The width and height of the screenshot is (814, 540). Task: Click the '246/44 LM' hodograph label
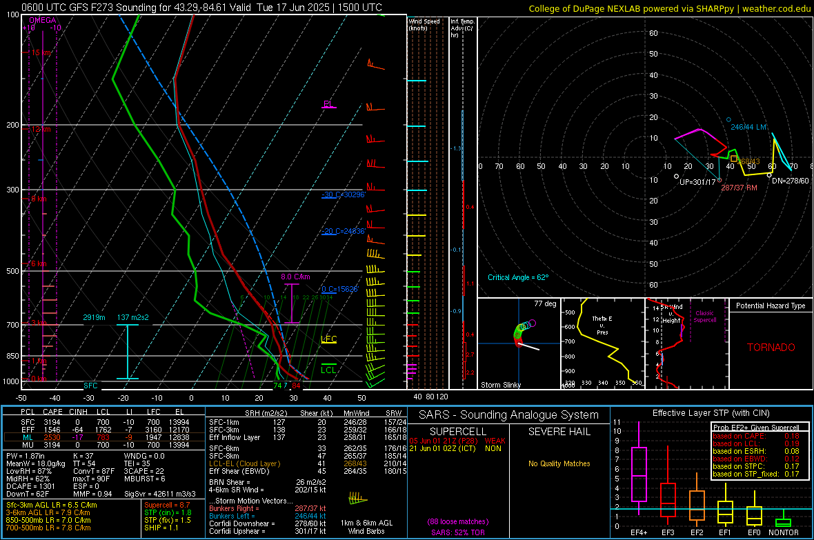(748, 127)
